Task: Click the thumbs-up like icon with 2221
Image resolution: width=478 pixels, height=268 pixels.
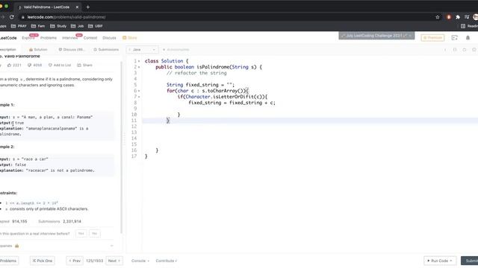Action: point(9,65)
